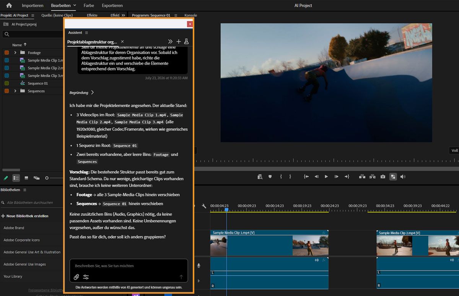Screen dimensions: 459x296
Task: Sort the project list by Name column
Action: pyautogui.click(x=19, y=45)
